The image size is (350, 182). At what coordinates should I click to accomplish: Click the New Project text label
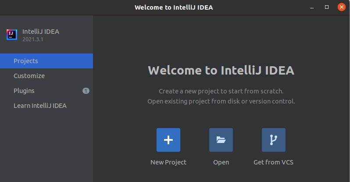click(168, 162)
